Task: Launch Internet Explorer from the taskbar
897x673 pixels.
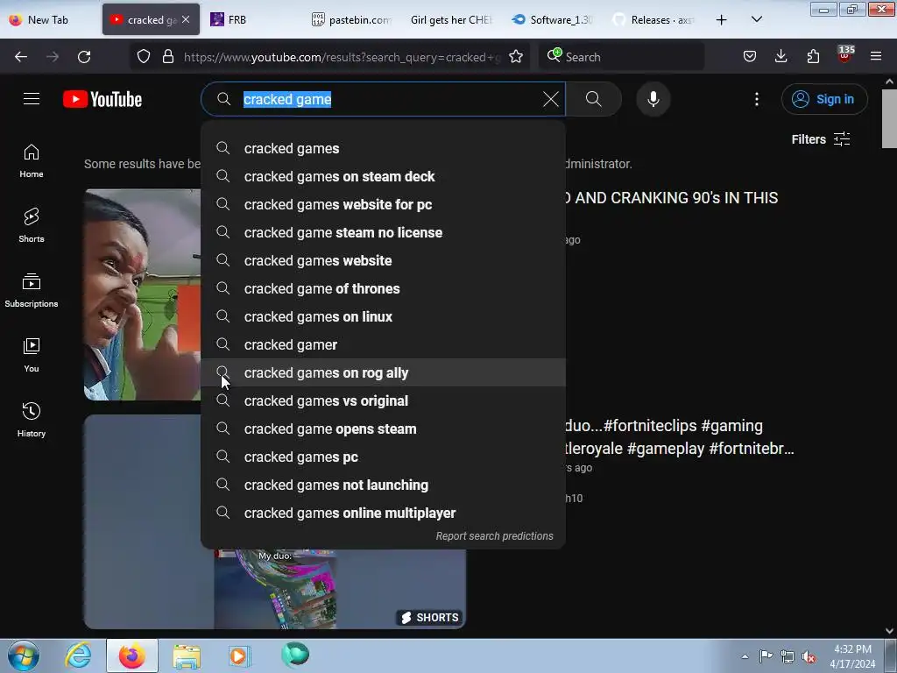Action: [78, 655]
